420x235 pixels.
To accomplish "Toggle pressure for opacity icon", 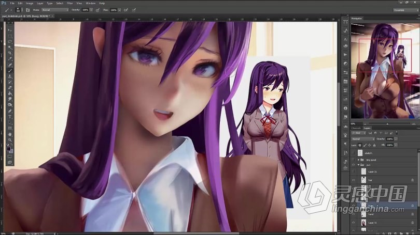I will pyautogui.click(x=97, y=10).
